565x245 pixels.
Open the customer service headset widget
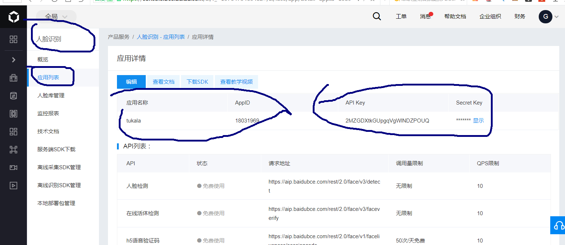pyautogui.click(x=558, y=225)
